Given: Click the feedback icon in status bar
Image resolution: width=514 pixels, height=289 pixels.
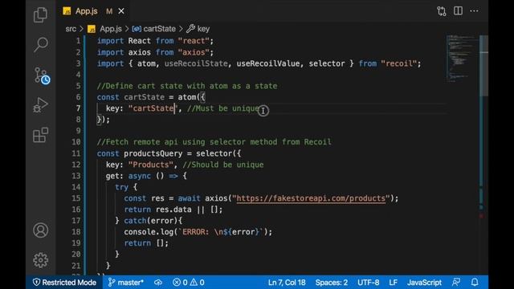Looking at the screenshot, I should [456, 282].
